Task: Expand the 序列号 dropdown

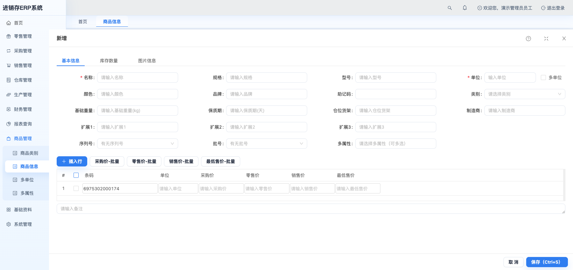Action: (138, 144)
